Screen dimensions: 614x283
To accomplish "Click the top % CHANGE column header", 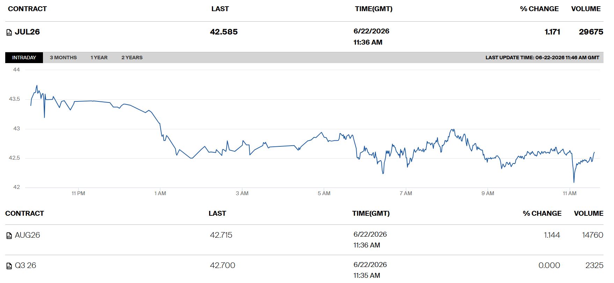I will (539, 9).
